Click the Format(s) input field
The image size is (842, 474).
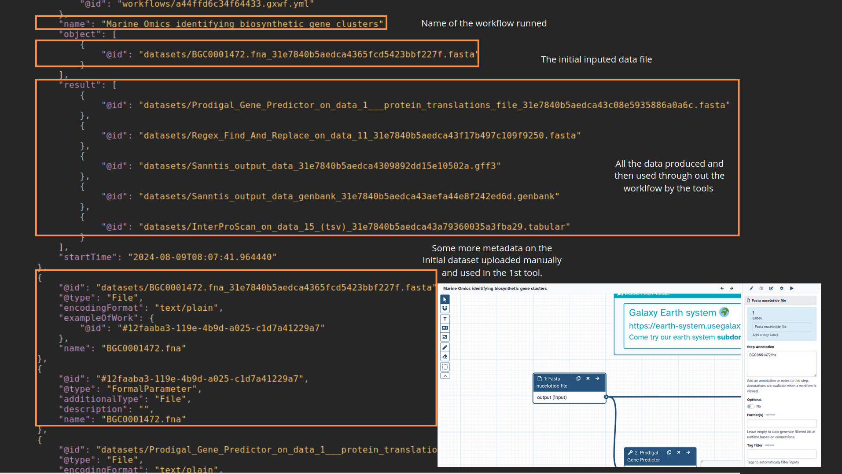pyautogui.click(x=781, y=423)
